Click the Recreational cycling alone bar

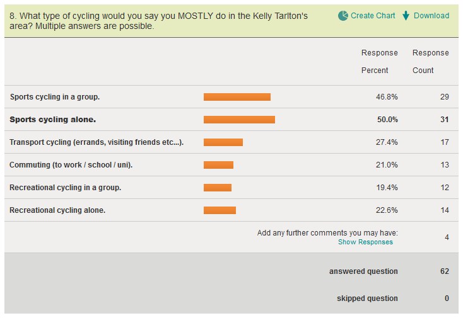click(220, 210)
